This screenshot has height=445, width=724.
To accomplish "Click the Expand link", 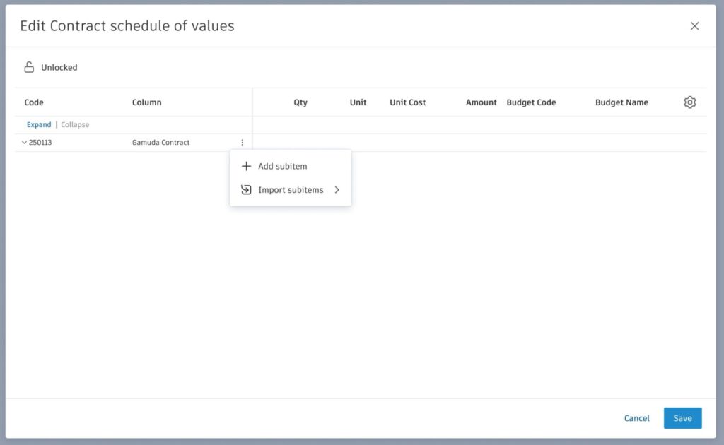I will coord(39,125).
